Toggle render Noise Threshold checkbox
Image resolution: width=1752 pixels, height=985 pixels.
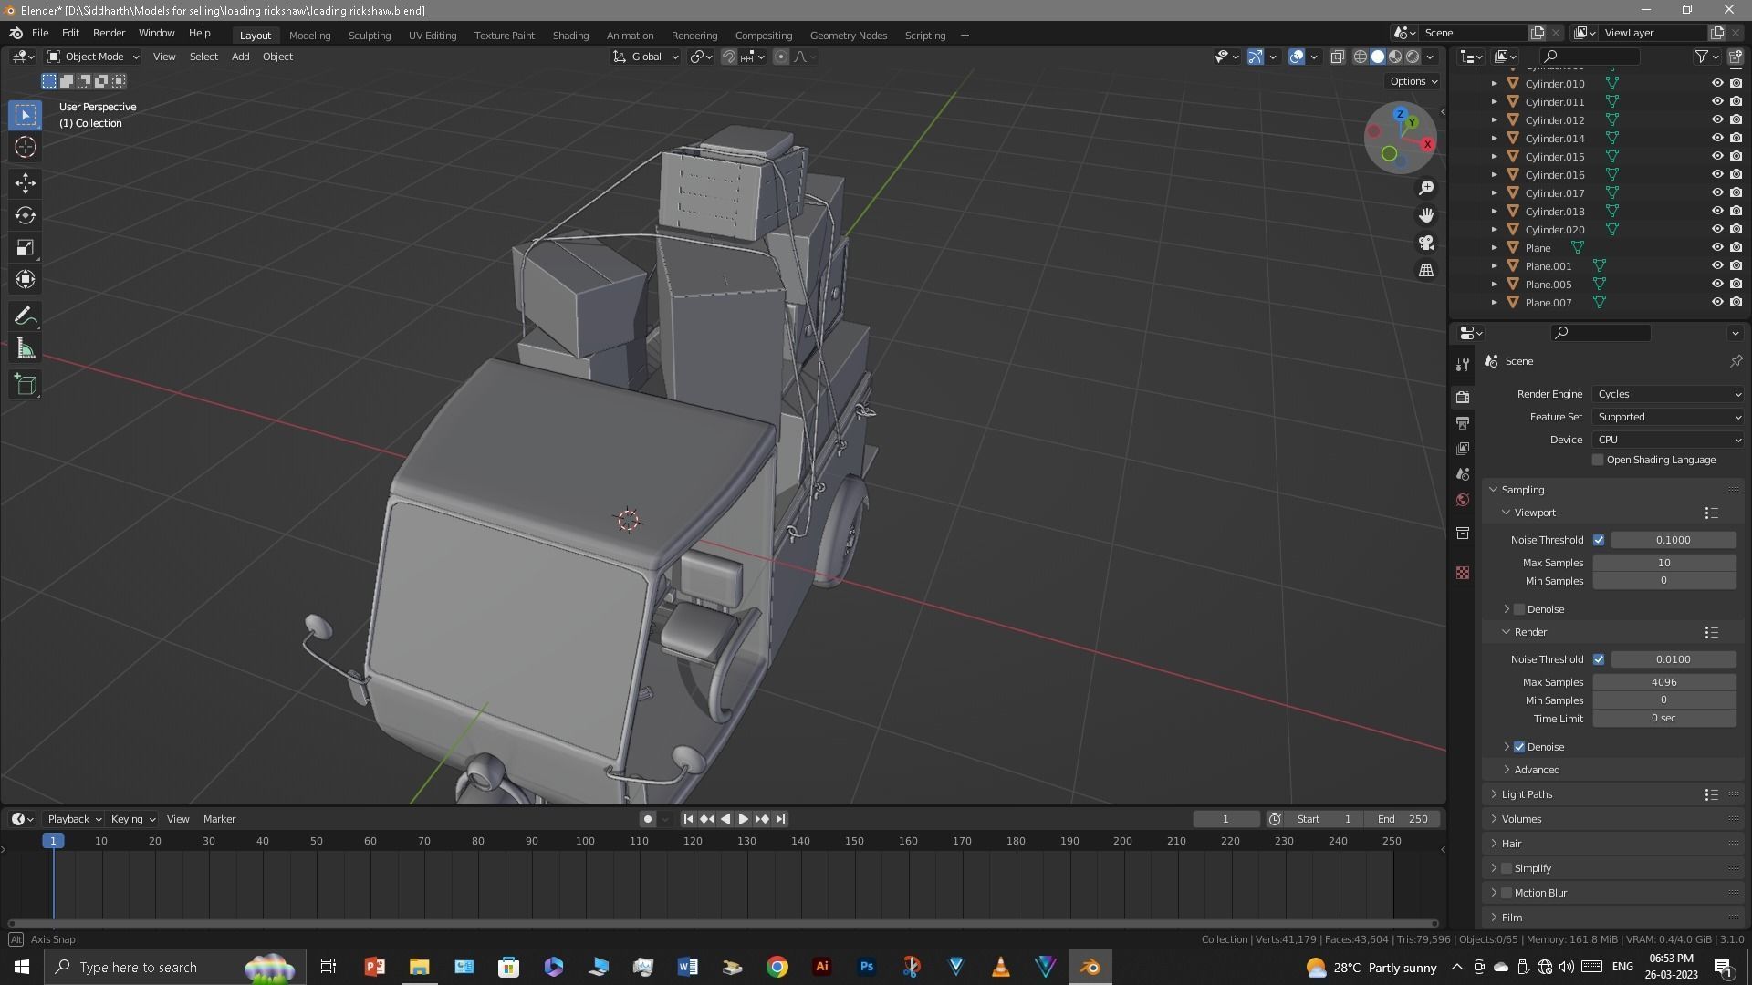tap(1599, 659)
